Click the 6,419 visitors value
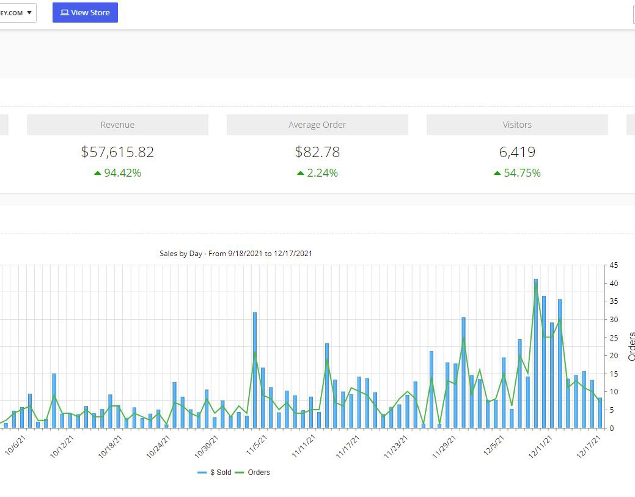Viewport: 635px width, 497px height. click(517, 152)
